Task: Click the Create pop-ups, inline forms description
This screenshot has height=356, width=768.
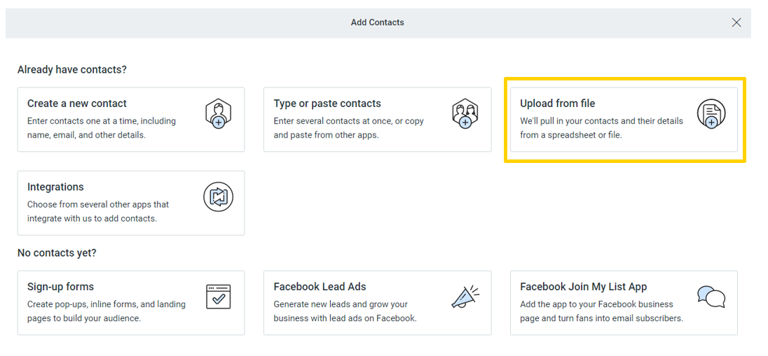Action: [x=107, y=311]
